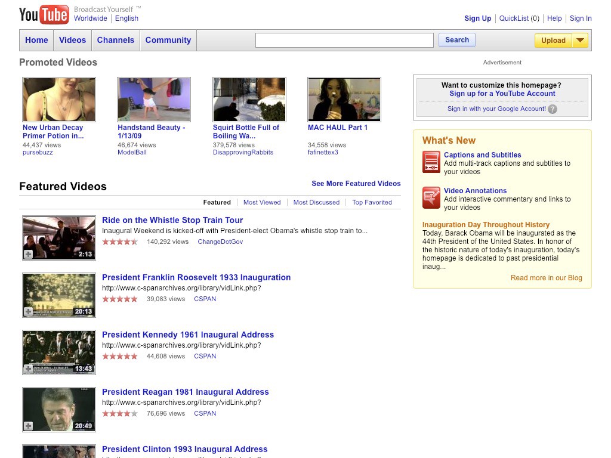Add Roosevelt 1933 Inauguration video to QuickList
611x458 pixels.
(28, 312)
